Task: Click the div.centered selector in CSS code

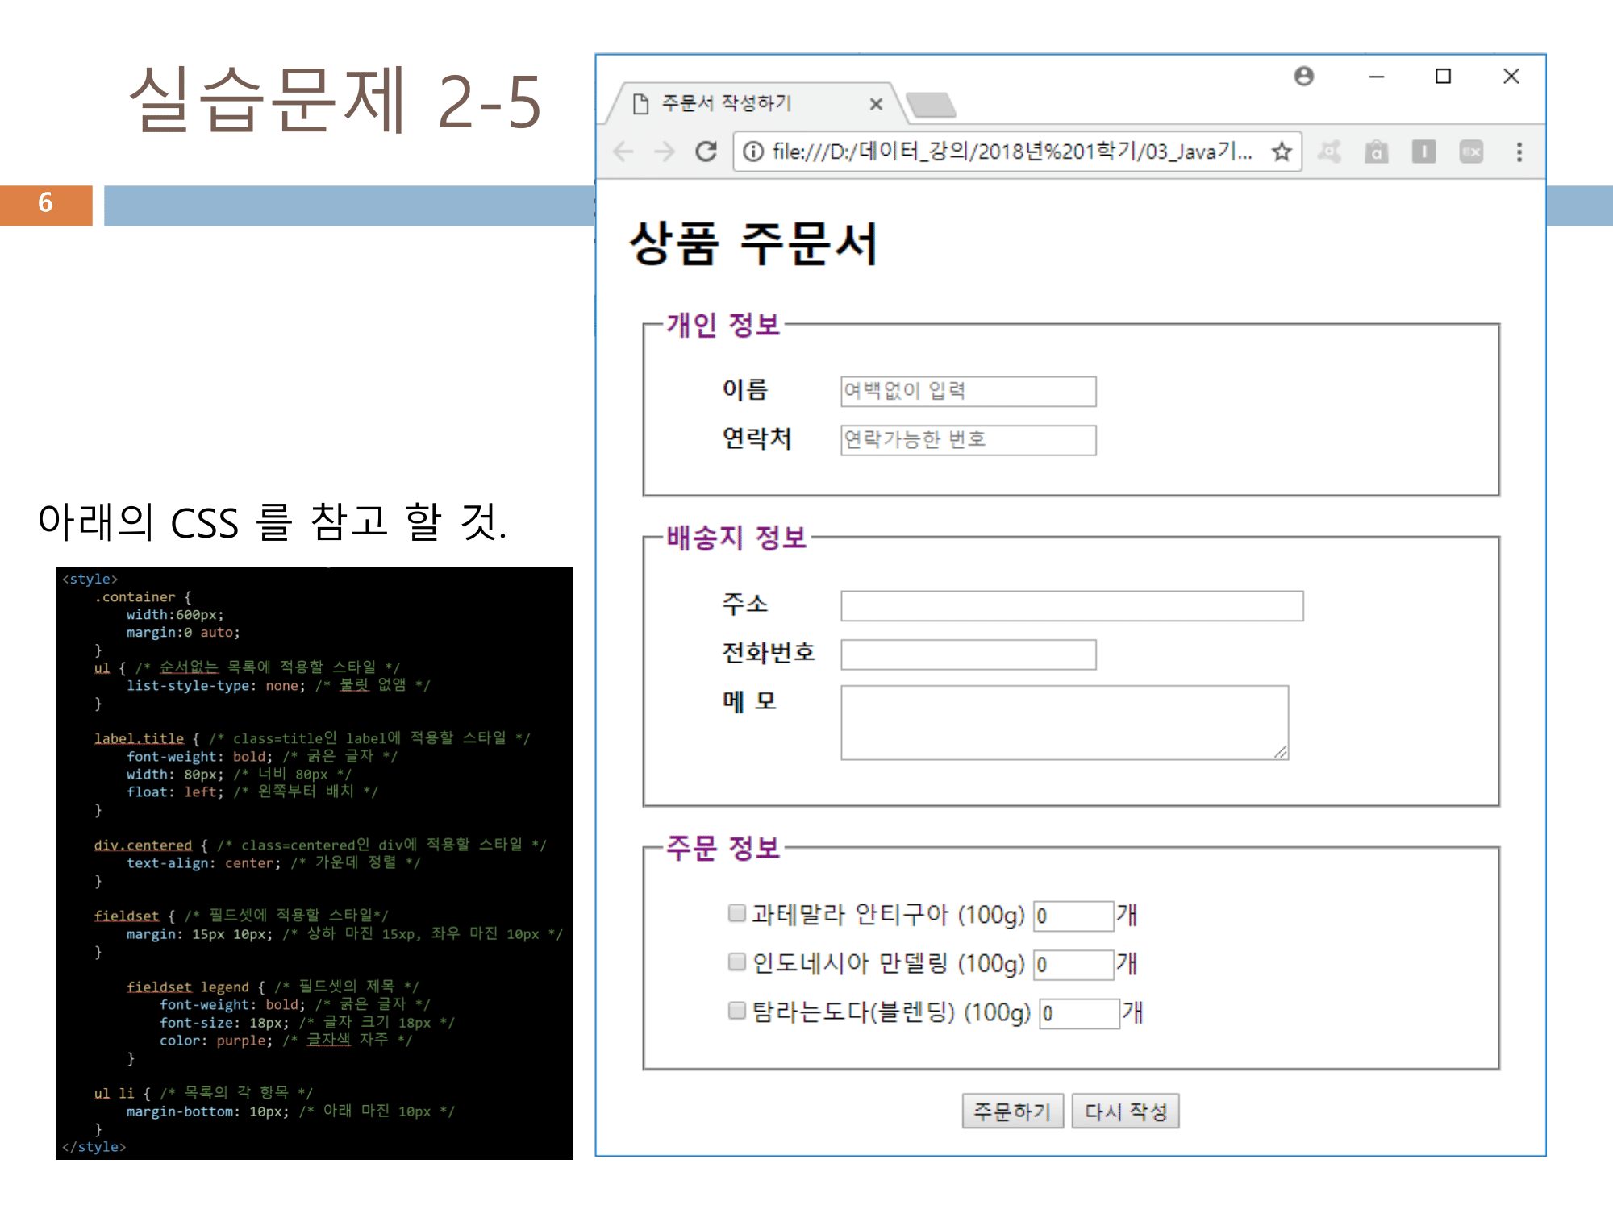Action: [143, 845]
